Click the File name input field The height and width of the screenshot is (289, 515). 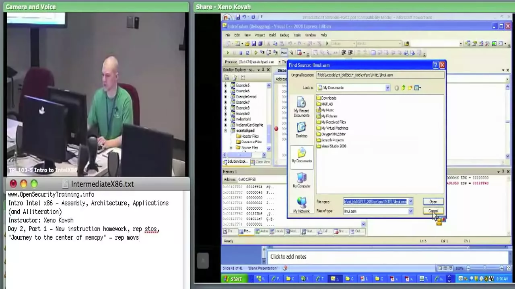[375, 202]
